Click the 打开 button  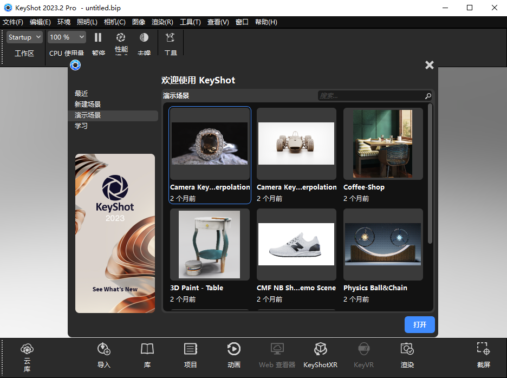(419, 325)
